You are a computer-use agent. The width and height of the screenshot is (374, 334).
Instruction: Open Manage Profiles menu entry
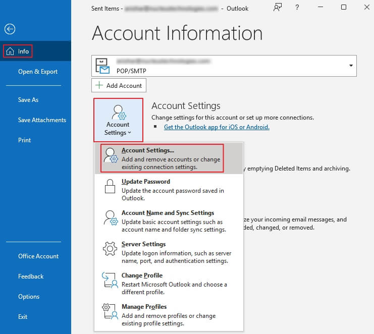pyautogui.click(x=169, y=315)
